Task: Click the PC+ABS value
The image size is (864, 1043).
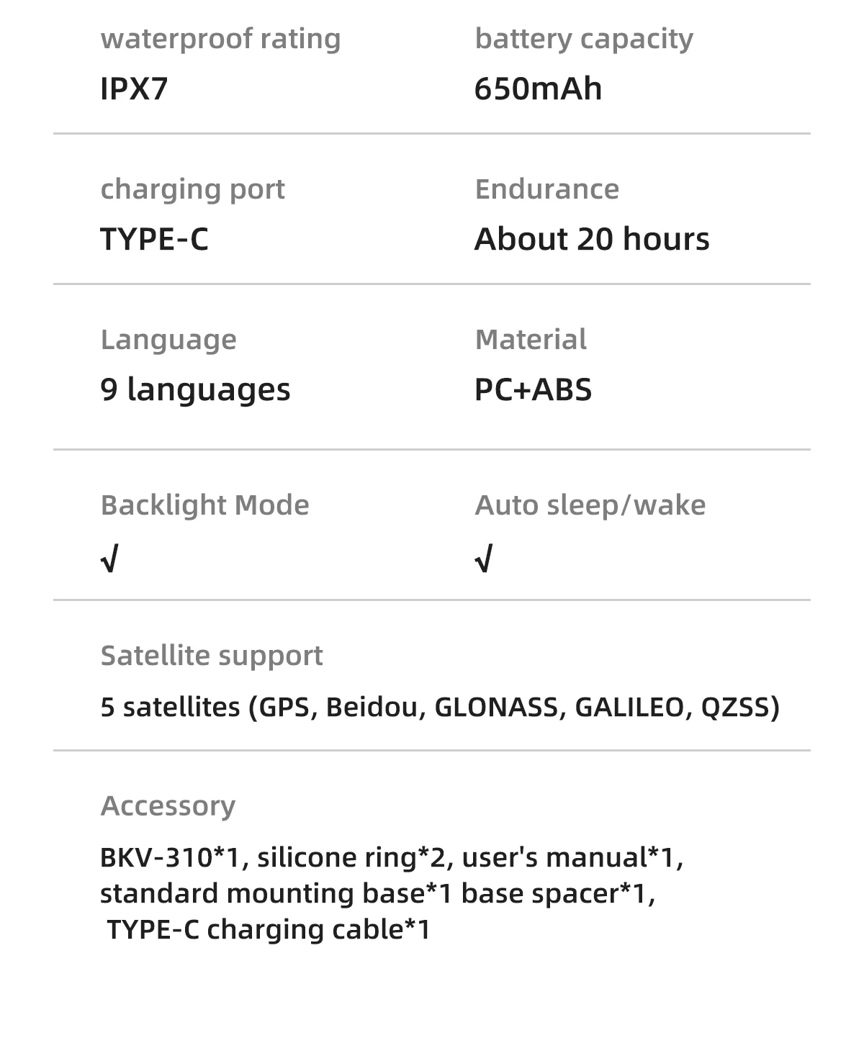Action: click(533, 390)
